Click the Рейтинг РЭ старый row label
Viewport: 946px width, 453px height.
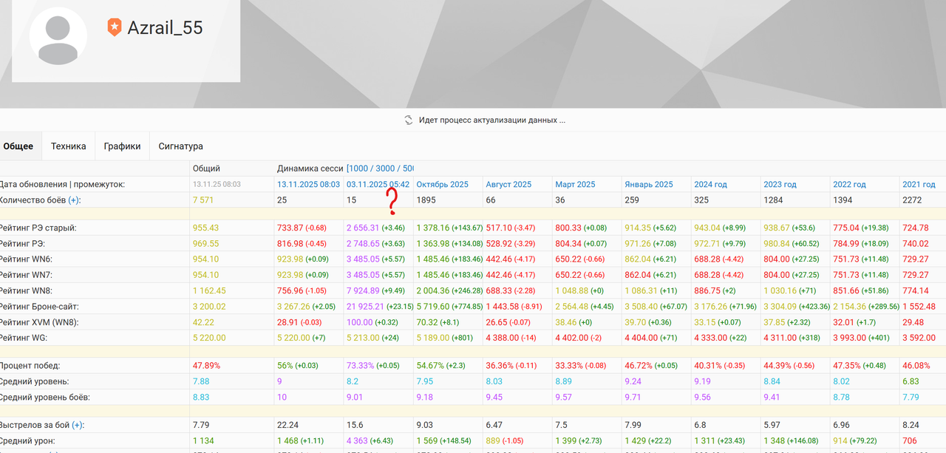(38, 228)
